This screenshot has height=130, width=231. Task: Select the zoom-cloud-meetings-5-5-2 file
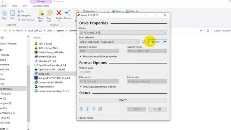point(52,91)
